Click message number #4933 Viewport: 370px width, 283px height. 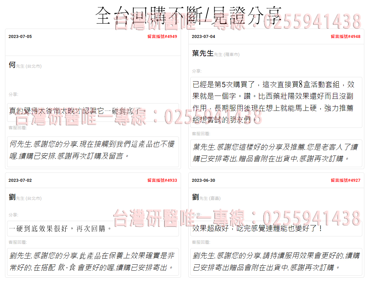coord(162,180)
